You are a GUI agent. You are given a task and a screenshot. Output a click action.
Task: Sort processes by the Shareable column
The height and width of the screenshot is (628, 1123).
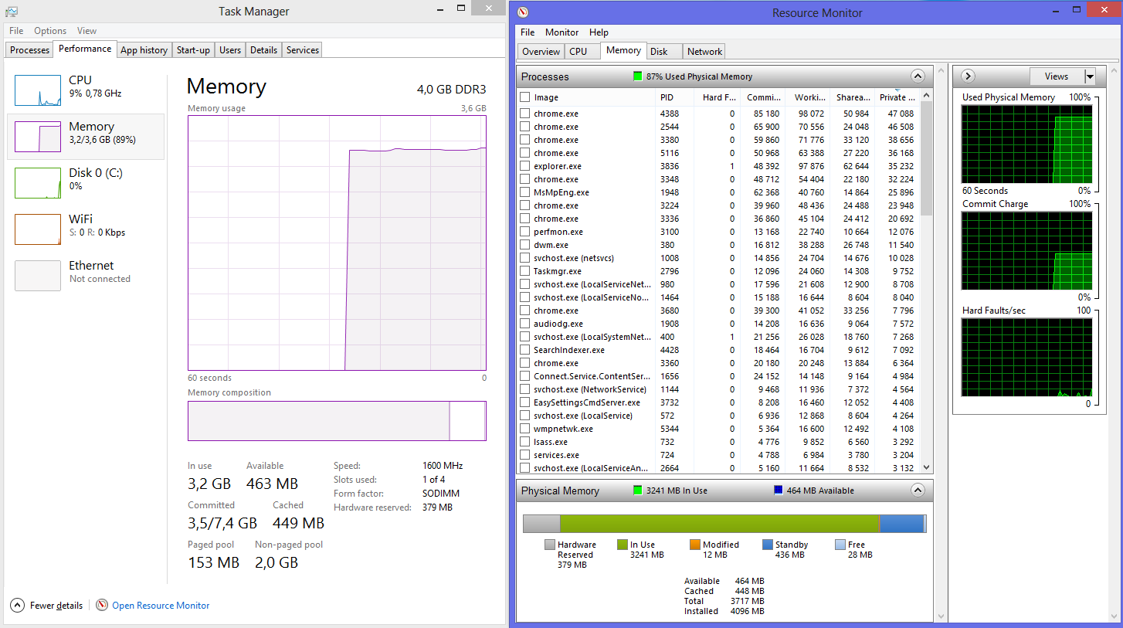tap(853, 97)
